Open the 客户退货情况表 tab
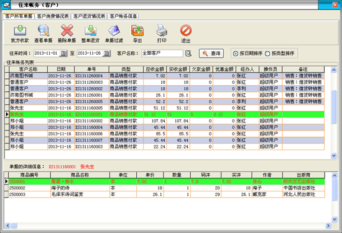The width and height of the screenshot is (342, 233). pos(89,16)
